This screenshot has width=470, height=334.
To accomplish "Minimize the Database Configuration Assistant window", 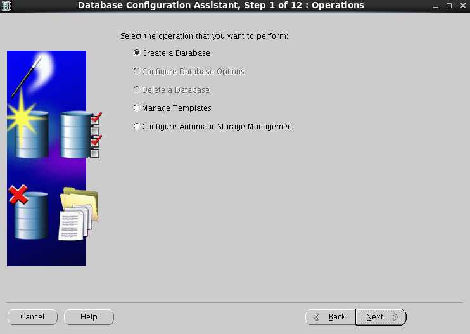I will pyautogui.click(x=435, y=6).
